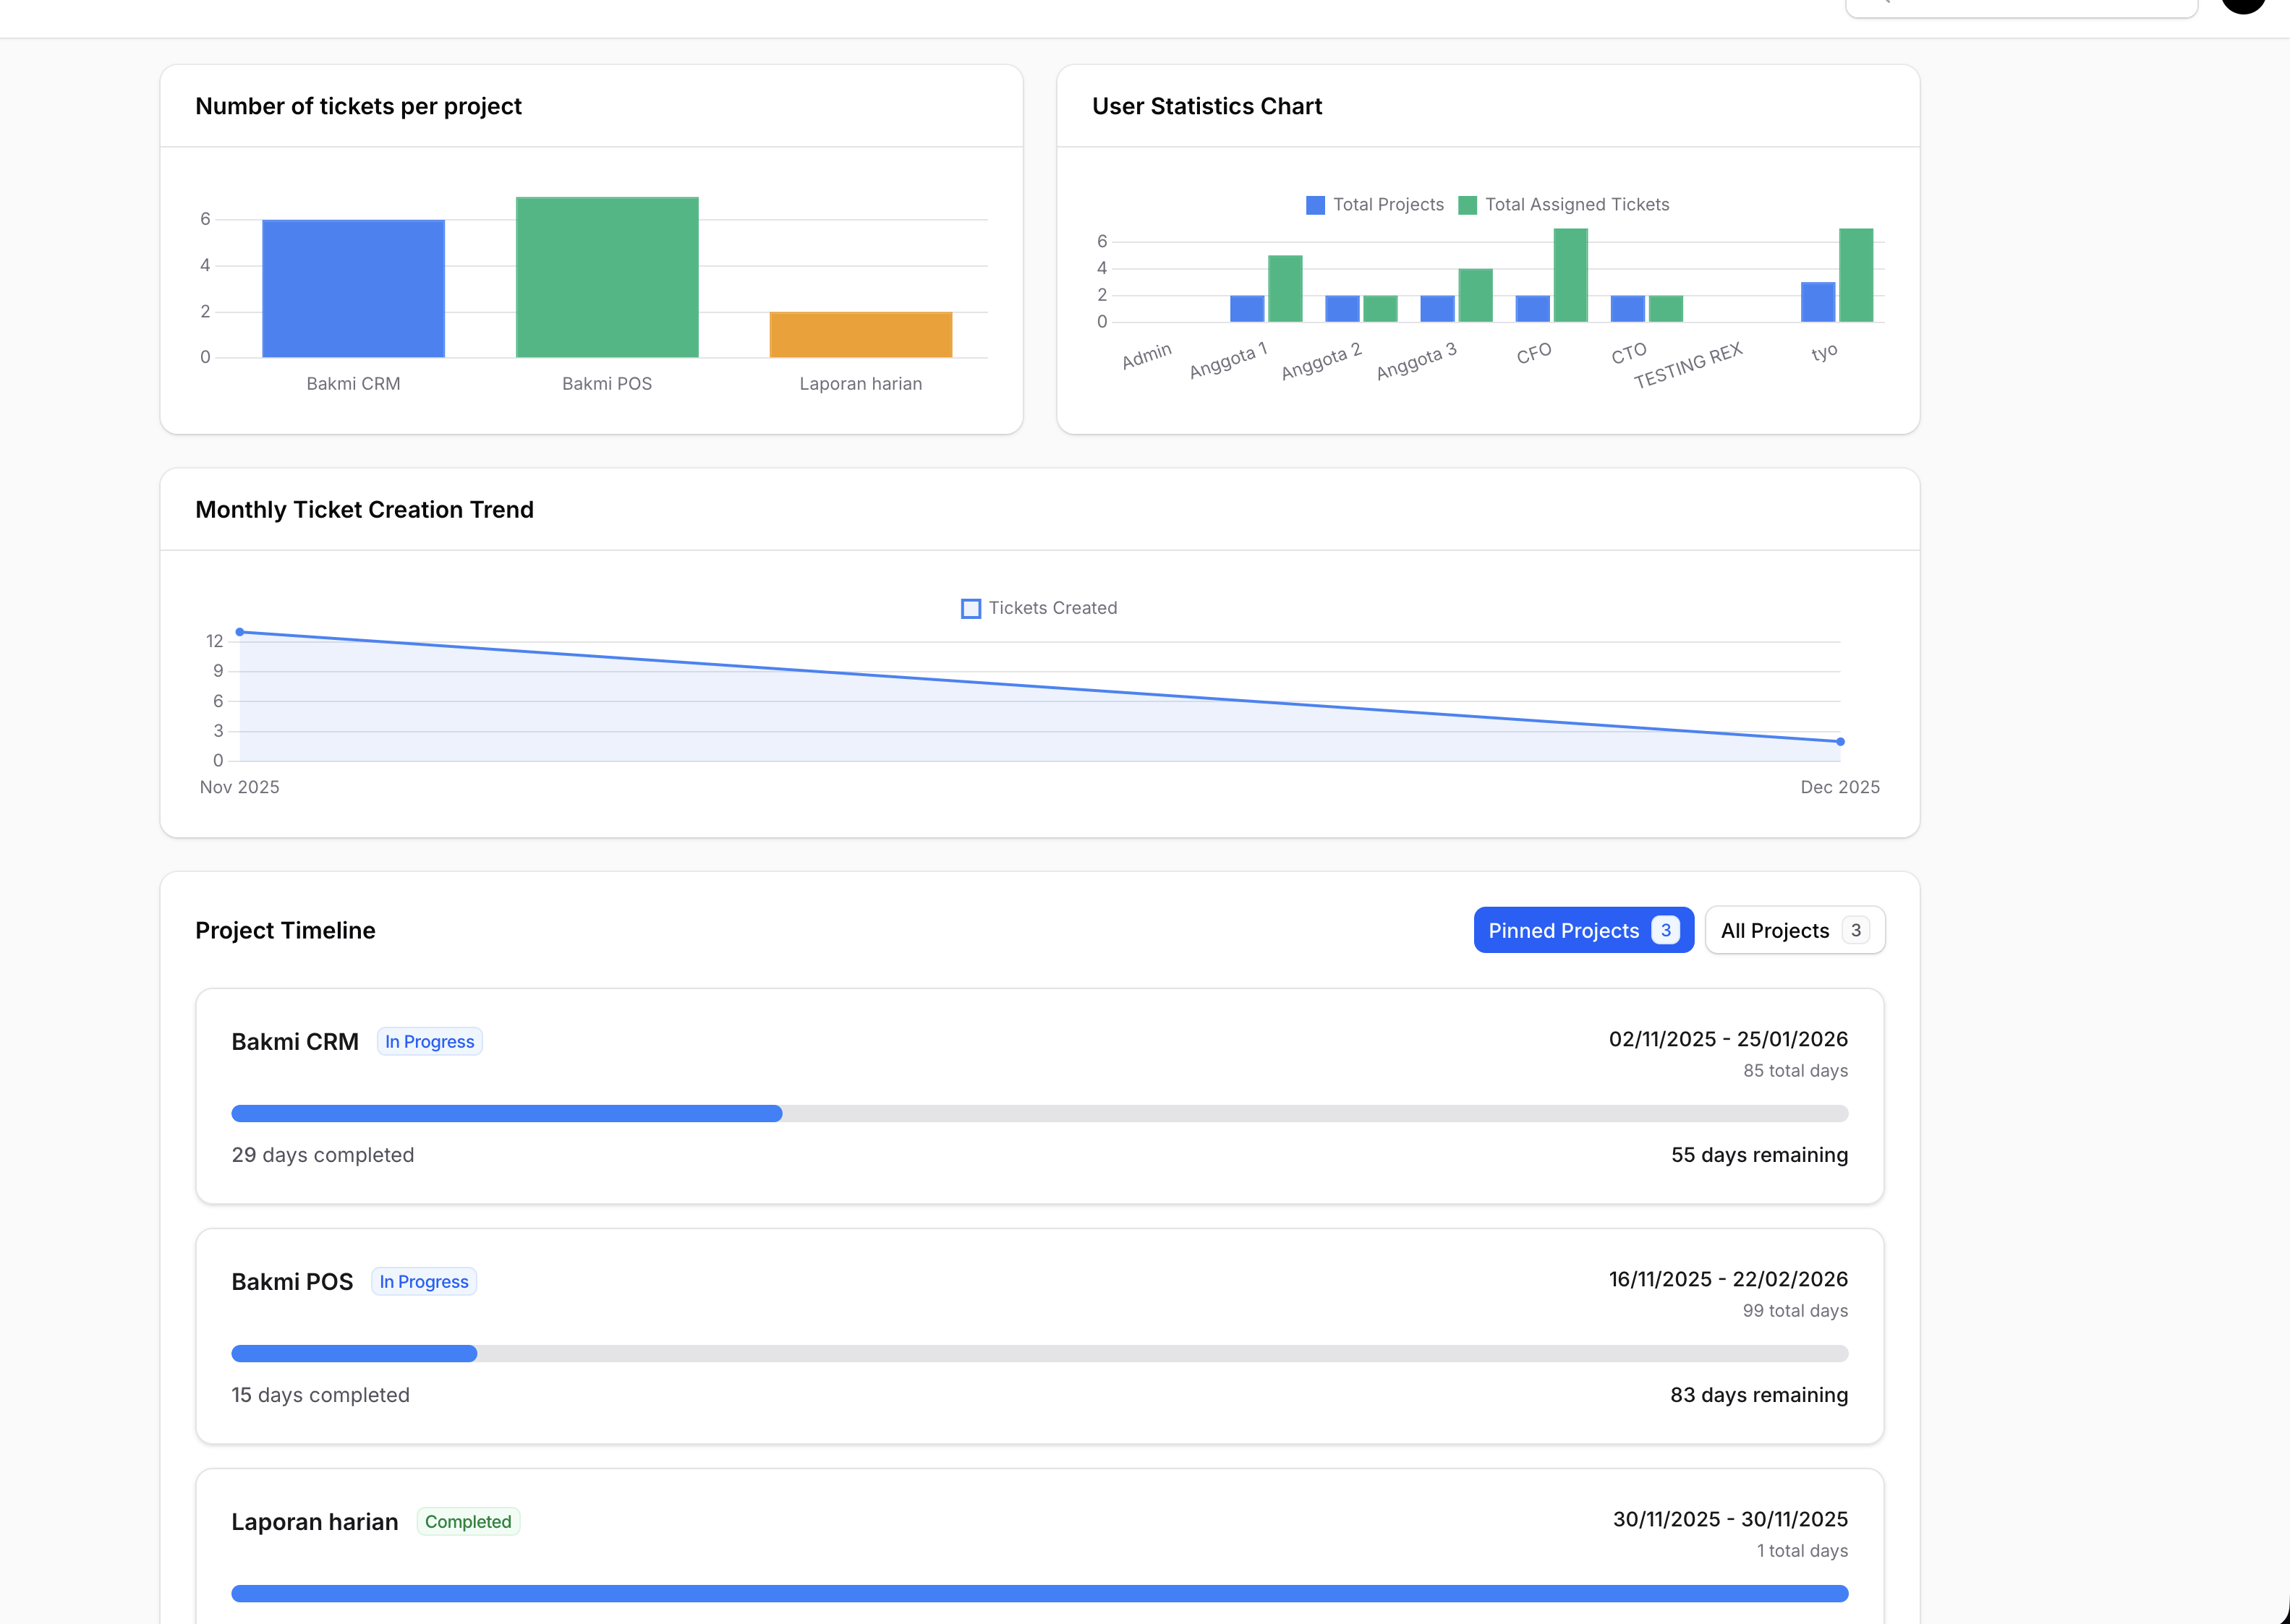The width and height of the screenshot is (2290, 1624).
Task: Click the green Bakmi POS chart bar
Action: click(x=608, y=277)
